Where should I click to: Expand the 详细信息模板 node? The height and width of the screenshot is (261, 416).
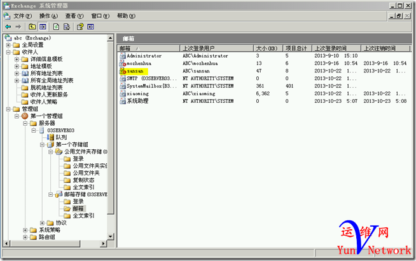[17, 59]
